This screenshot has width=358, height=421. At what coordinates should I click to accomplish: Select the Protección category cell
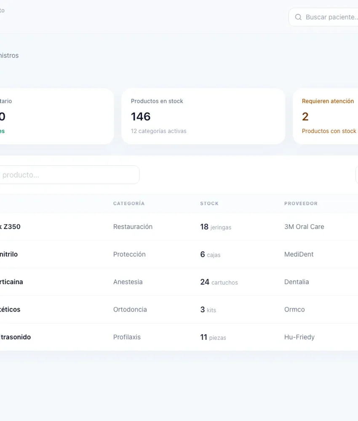(129, 254)
